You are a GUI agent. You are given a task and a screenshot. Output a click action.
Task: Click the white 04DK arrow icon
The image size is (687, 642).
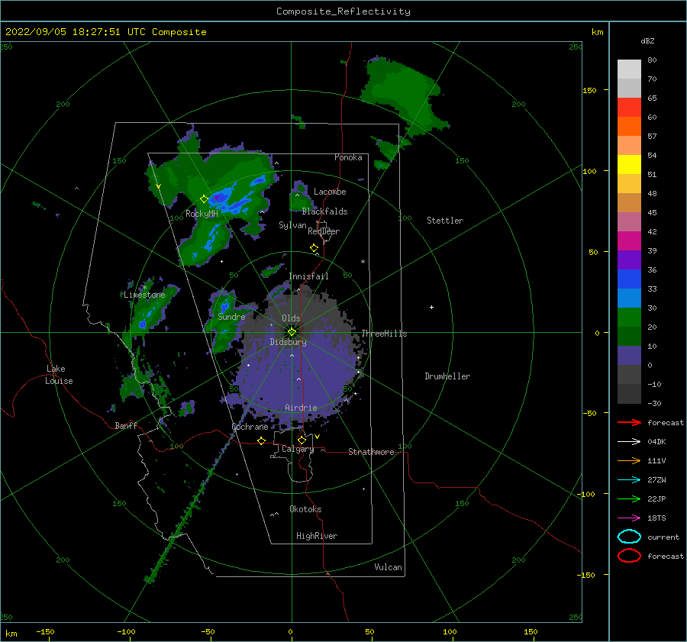pos(629,442)
